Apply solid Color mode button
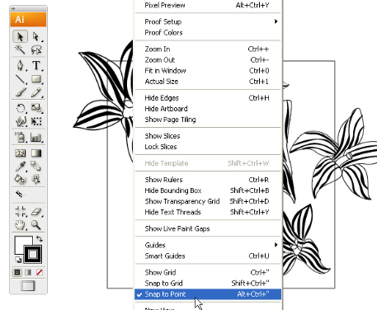Screen dimensions: 377x310 pos(17,272)
